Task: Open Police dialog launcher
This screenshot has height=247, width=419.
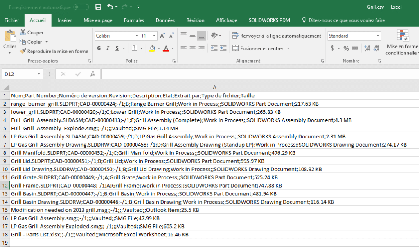Action: (174, 61)
